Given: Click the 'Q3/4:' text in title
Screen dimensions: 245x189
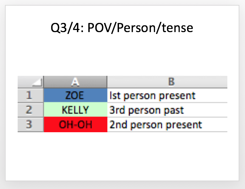Looking at the screenshot, I should pyautogui.click(x=67, y=28).
